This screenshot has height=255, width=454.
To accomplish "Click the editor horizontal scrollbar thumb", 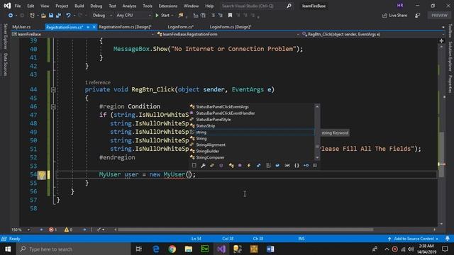I will pyautogui.click(x=245, y=229).
